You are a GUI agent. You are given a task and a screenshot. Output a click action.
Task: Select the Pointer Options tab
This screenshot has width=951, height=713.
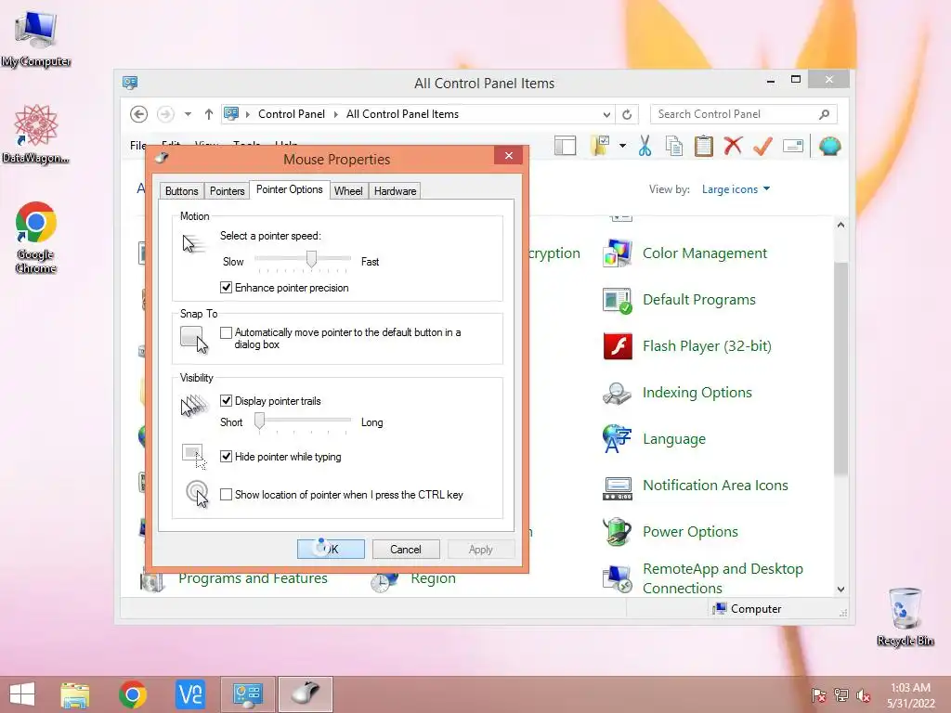[290, 189]
